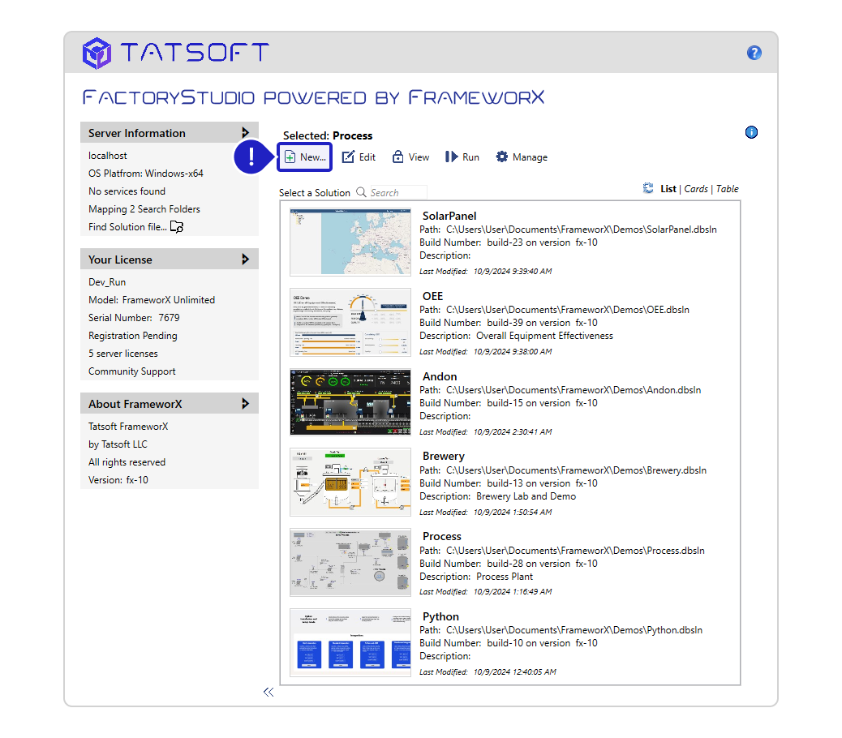
Task: Click Andon's build-15 build number line
Action: pos(509,403)
